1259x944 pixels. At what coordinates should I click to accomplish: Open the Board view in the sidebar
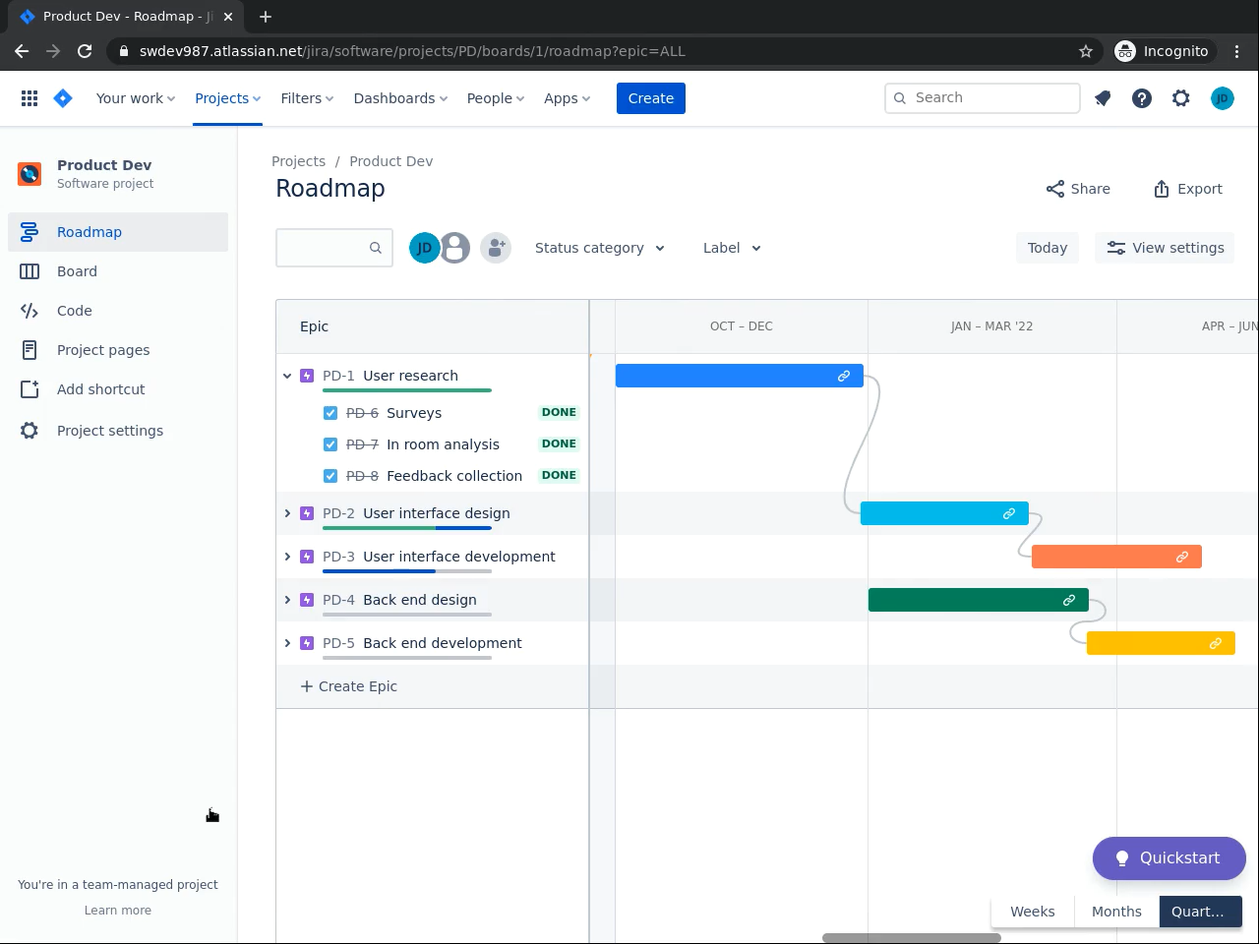point(118,271)
